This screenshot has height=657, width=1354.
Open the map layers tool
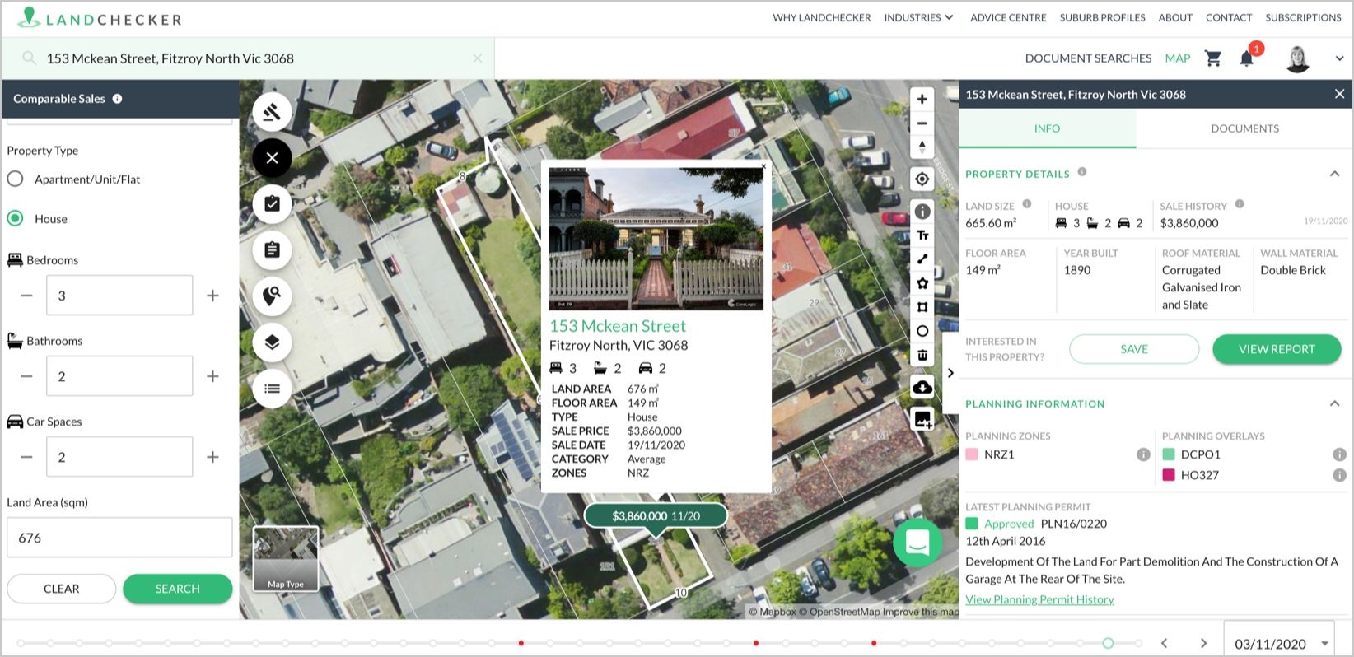point(272,342)
